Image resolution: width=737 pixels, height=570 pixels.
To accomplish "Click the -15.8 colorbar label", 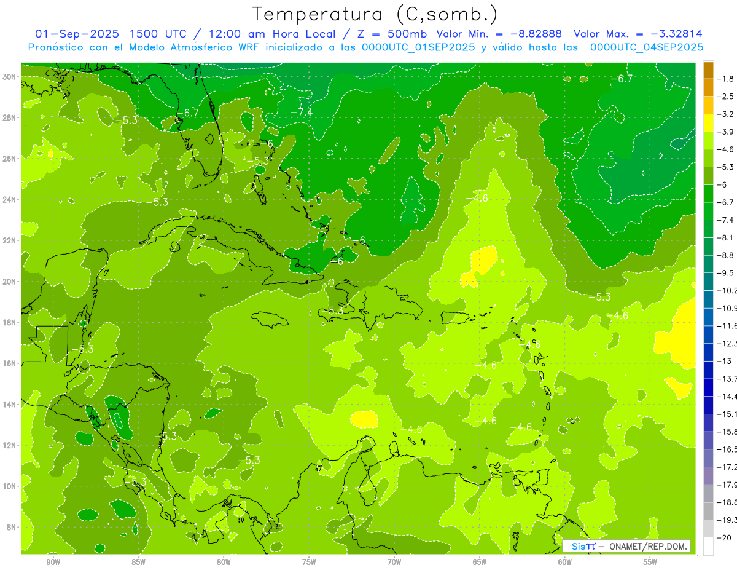I will coord(728,432).
